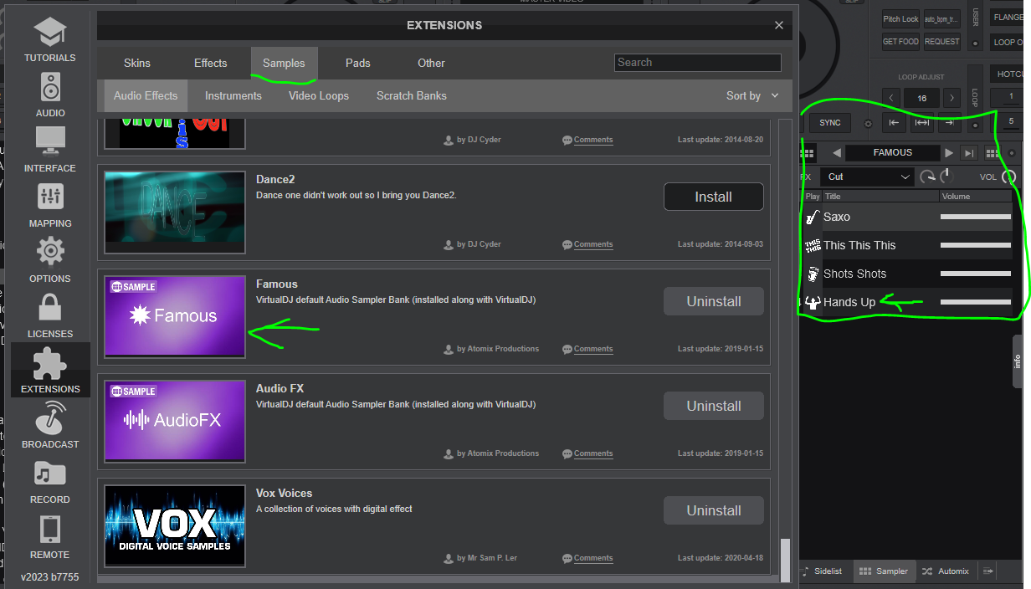
Task: Click the small gear icon next to SYNC
Action: click(x=868, y=124)
